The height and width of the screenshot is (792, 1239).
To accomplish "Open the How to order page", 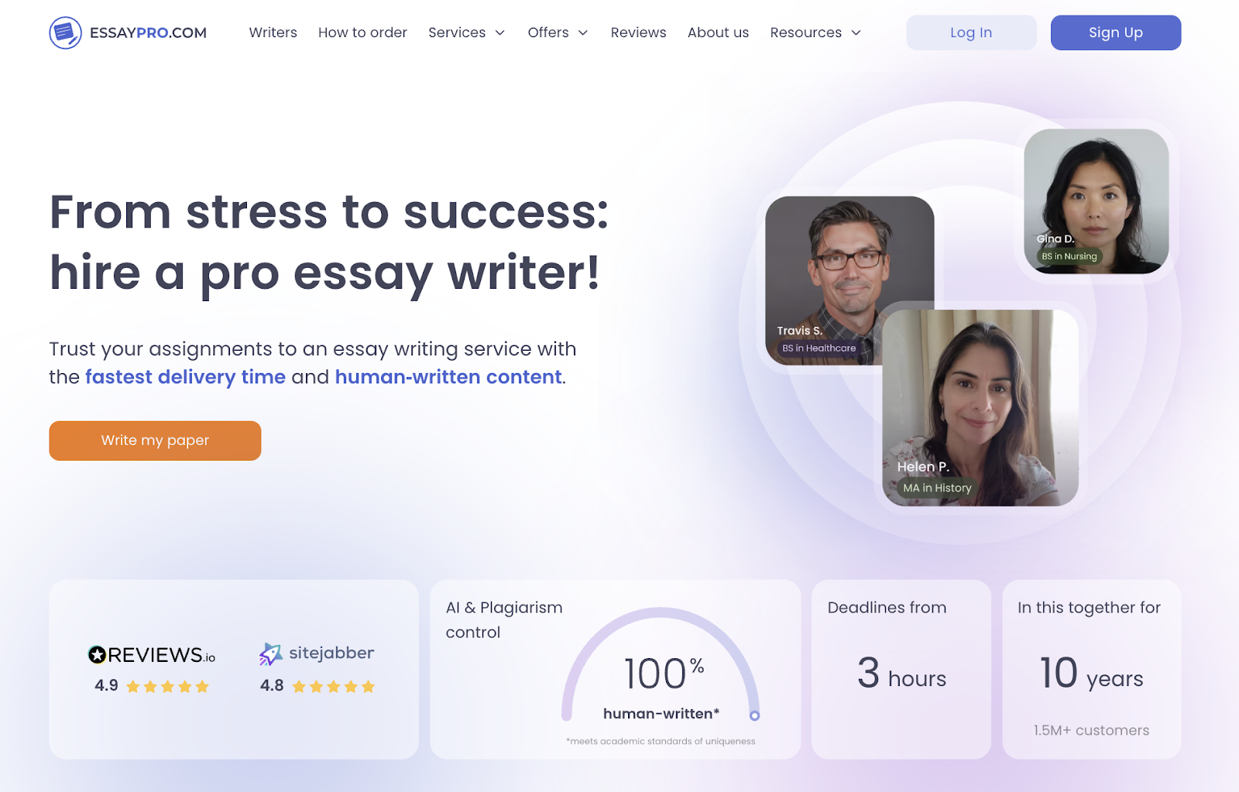I will click(x=362, y=33).
